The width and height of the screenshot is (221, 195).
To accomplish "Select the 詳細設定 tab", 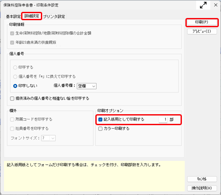I will 32,16.
